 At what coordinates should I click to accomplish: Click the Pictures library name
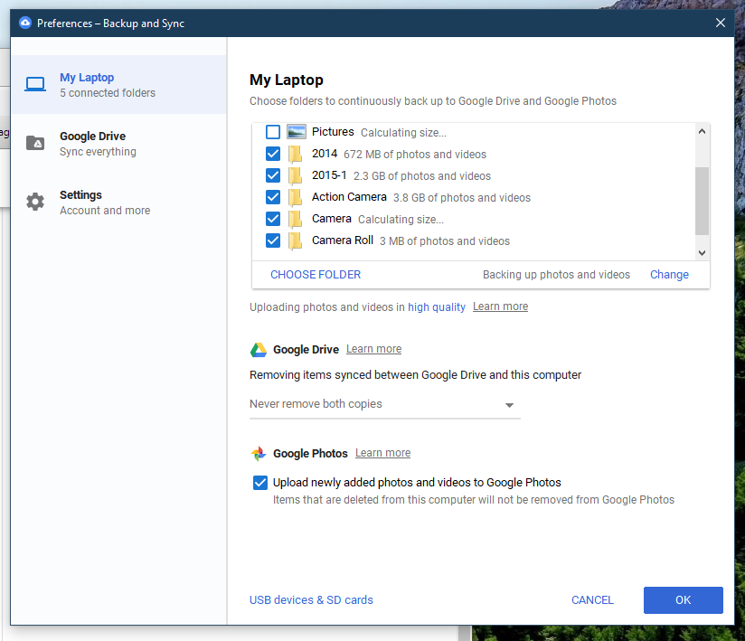click(333, 132)
